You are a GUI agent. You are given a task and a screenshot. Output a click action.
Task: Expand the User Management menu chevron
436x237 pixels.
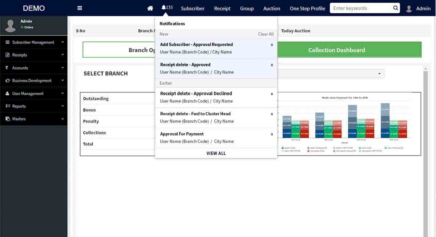(62, 93)
